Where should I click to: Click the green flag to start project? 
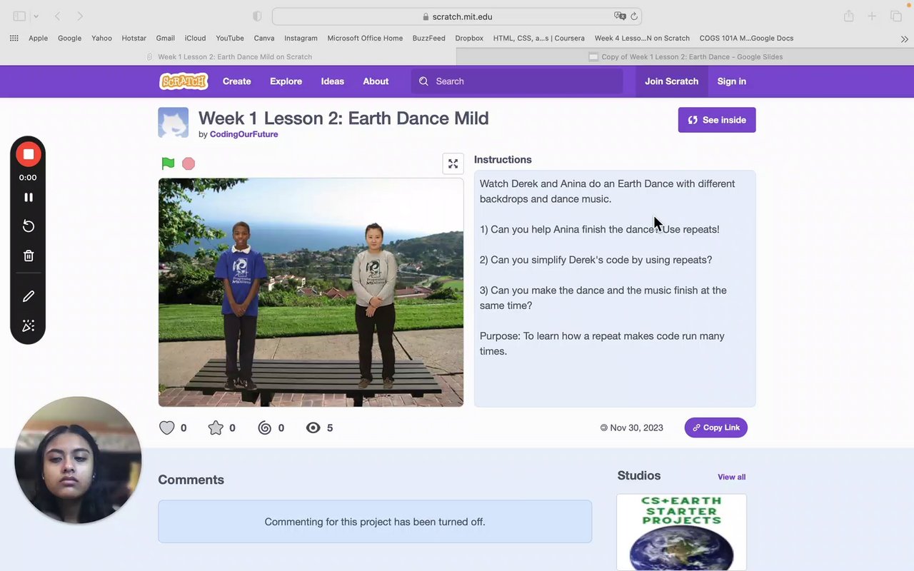pyautogui.click(x=168, y=163)
